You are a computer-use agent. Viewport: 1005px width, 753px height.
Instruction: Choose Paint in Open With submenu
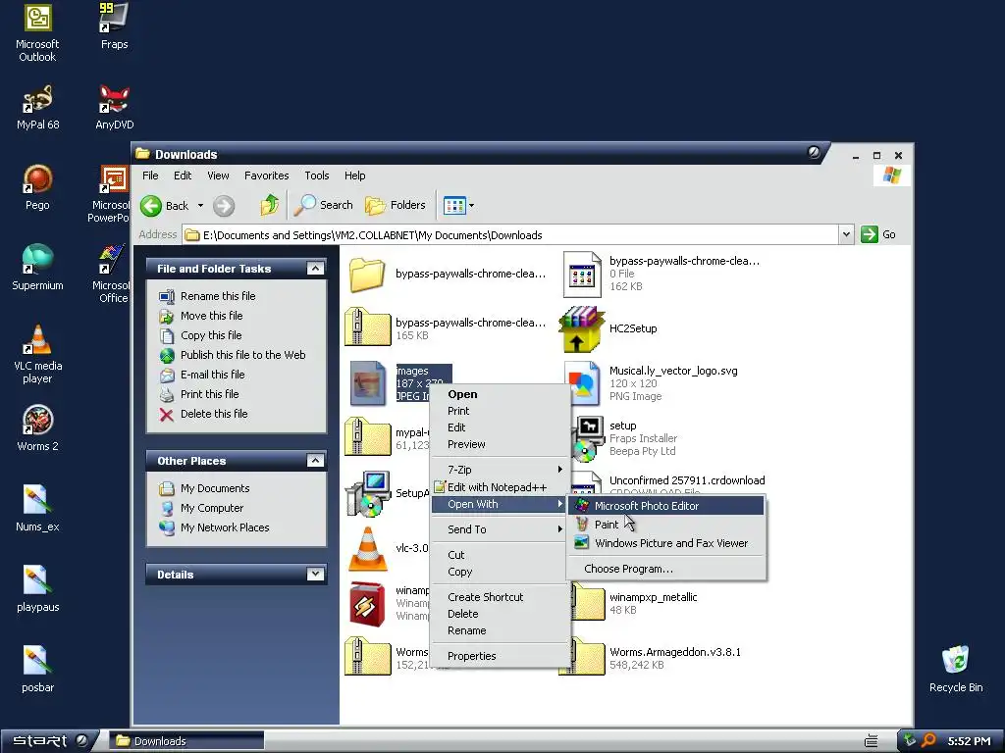[x=666, y=525]
